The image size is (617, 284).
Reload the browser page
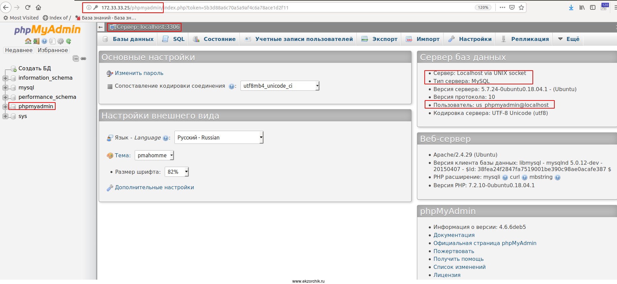point(28,7)
